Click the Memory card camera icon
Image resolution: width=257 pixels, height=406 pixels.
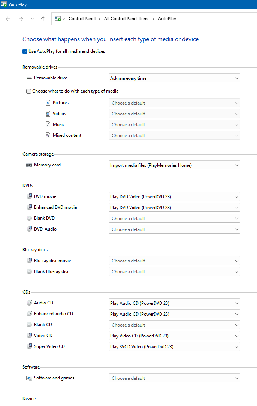(29, 165)
